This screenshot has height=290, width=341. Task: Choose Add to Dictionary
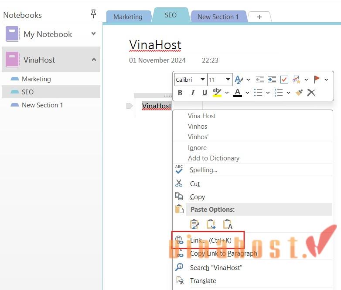click(x=253, y=158)
